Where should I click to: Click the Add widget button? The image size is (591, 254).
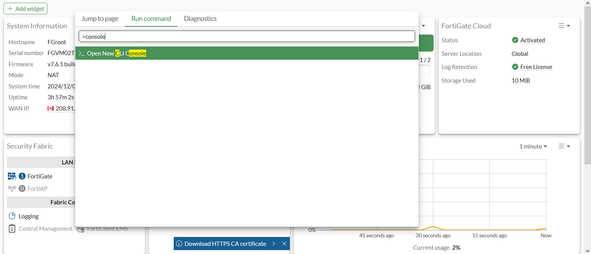coord(26,9)
